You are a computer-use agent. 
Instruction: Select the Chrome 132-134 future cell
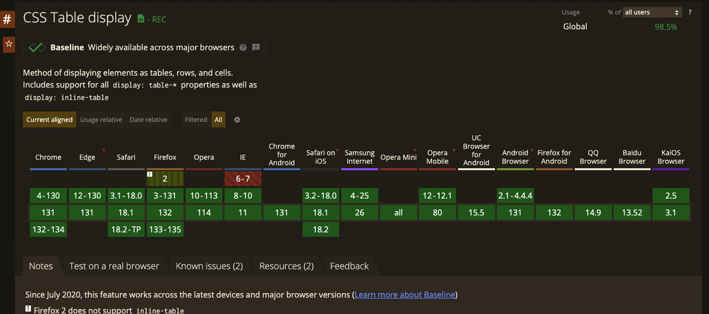48,229
